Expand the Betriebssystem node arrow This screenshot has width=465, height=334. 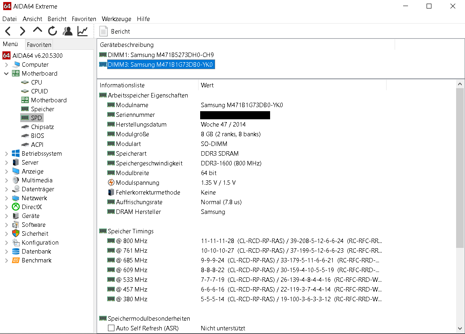6,154
